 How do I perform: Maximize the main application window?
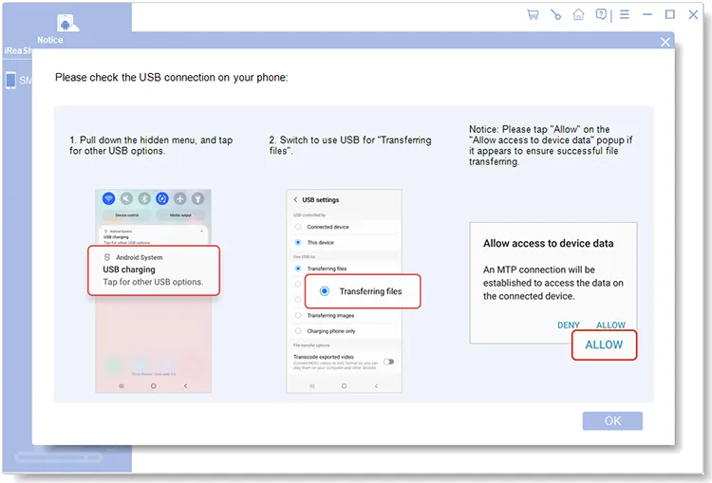tap(670, 14)
